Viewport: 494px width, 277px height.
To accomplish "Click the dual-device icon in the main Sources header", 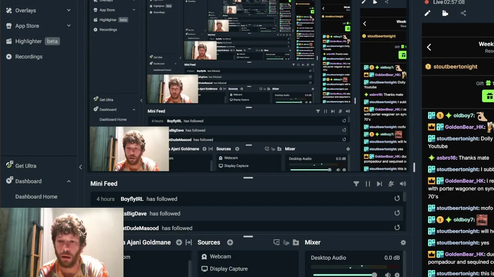I will click(276, 242).
